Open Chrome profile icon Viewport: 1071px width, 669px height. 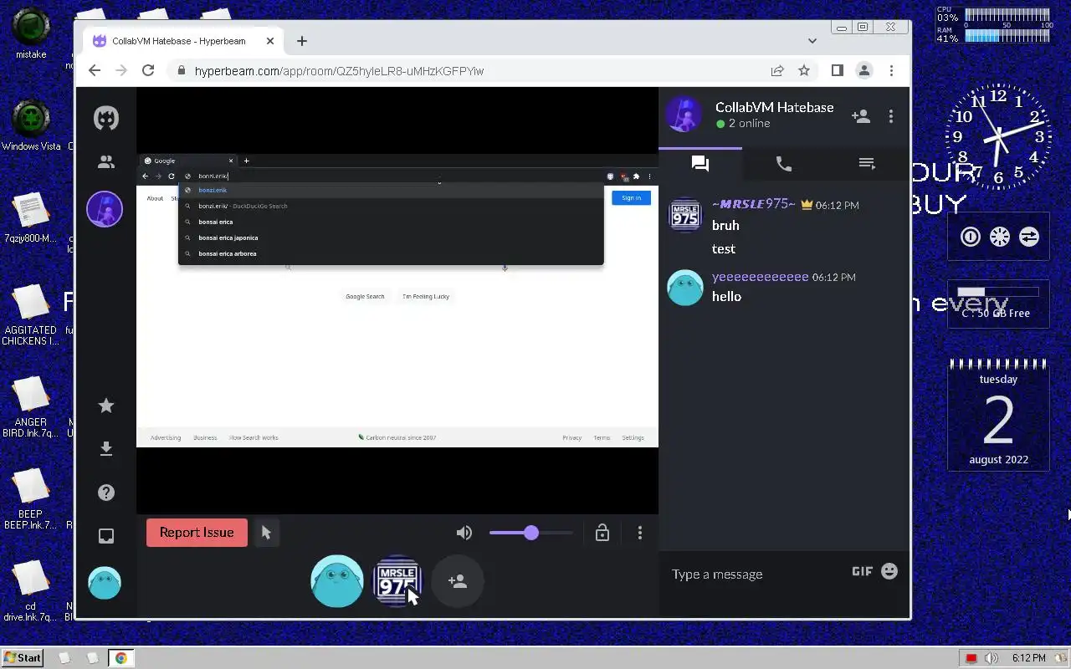864,71
